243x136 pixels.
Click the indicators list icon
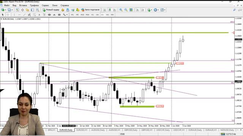[149, 10]
